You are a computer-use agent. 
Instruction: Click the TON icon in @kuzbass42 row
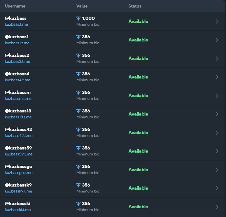(78, 130)
